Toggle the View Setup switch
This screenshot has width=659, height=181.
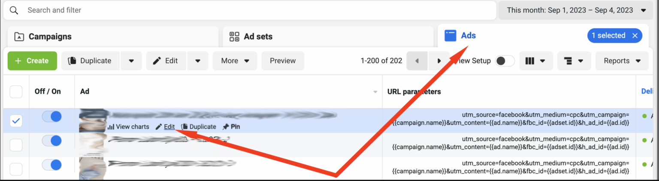point(505,61)
